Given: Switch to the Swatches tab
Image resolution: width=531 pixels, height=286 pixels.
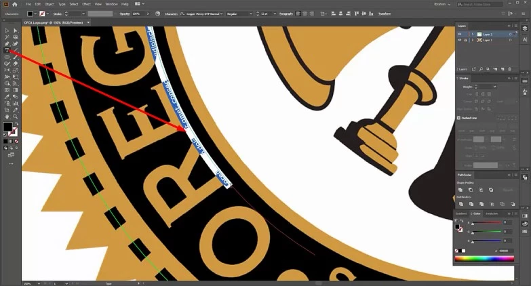Looking at the screenshot, I should (492, 213).
